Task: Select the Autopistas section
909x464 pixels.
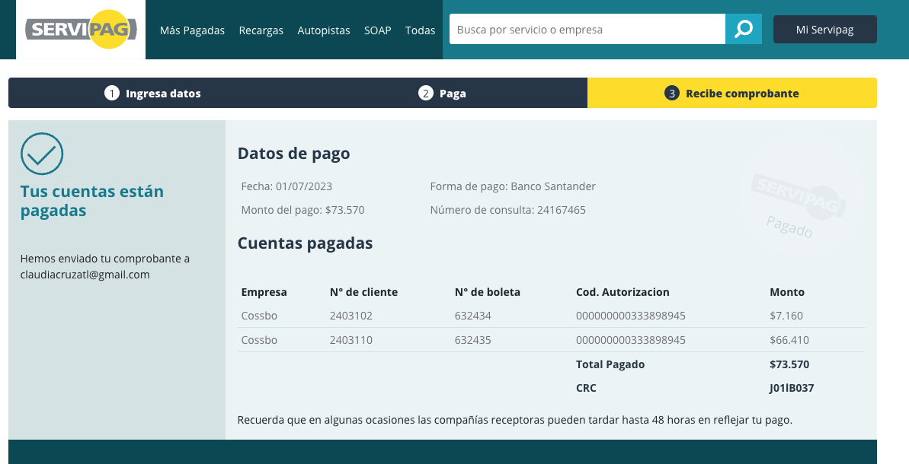Action: (x=324, y=30)
